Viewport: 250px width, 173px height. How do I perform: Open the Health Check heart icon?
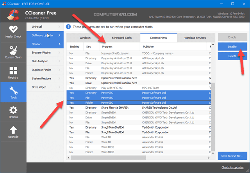pos(13,29)
